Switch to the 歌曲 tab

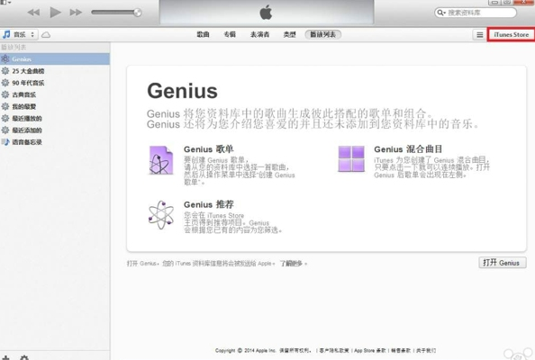pyautogui.click(x=203, y=34)
